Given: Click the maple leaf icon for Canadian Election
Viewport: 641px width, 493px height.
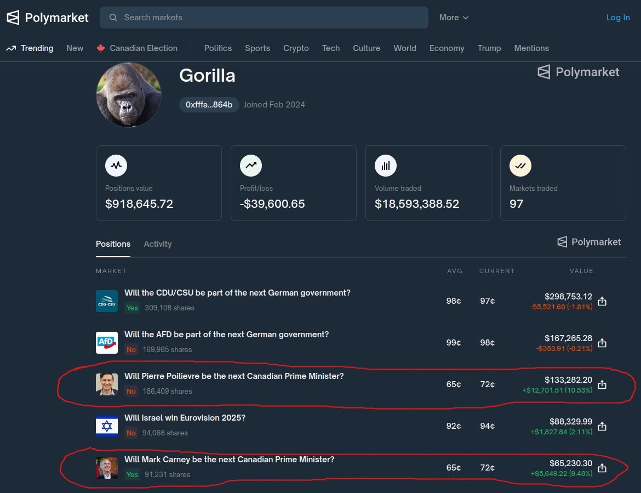Looking at the screenshot, I should 101,48.
